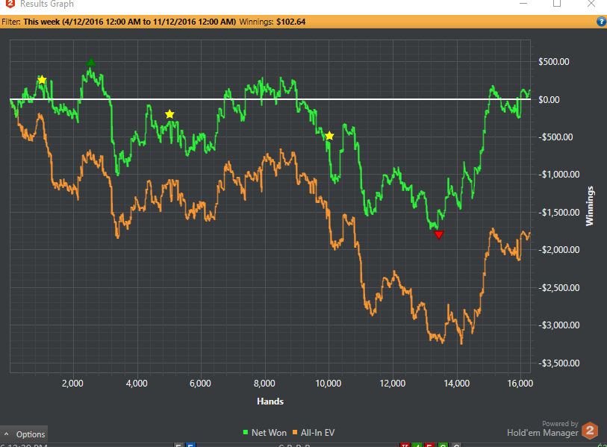Select the dark green peak triangle marker

point(90,62)
